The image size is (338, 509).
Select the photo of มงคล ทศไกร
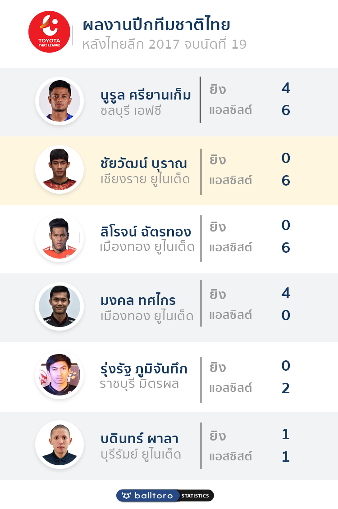click(x=59, y=306)
